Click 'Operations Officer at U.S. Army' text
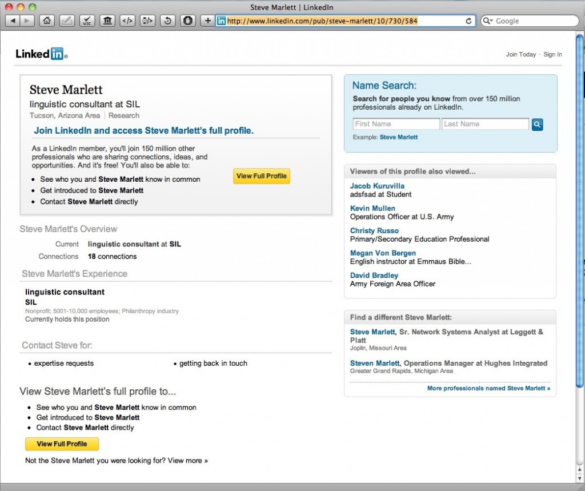This screenshot has width=585, height=491. 402,217
